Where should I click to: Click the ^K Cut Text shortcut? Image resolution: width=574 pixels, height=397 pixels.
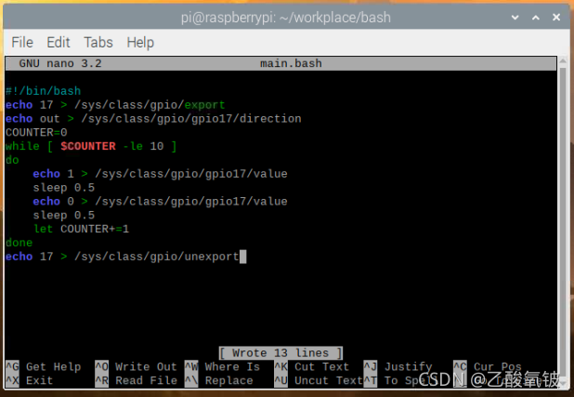coord(311,366)
